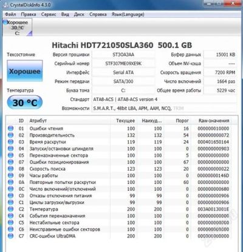Click the status icon for 05 Переназначенные сектора
Viewport: 243px width, 252px height.
[x=11, y=155]
